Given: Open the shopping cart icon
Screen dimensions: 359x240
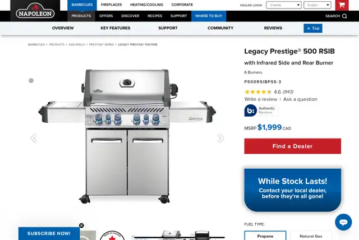Looking at the screenshot, I should click(342, 5).
